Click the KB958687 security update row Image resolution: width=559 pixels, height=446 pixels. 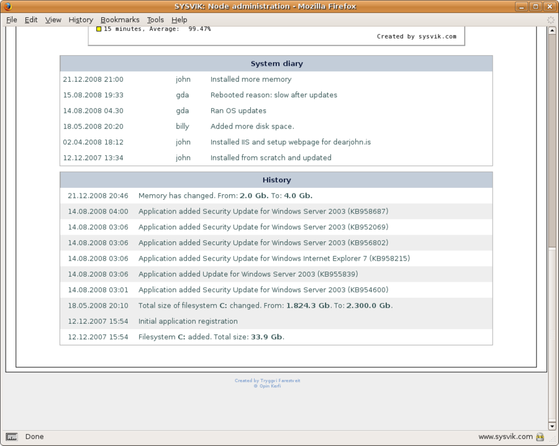[276, 212]
